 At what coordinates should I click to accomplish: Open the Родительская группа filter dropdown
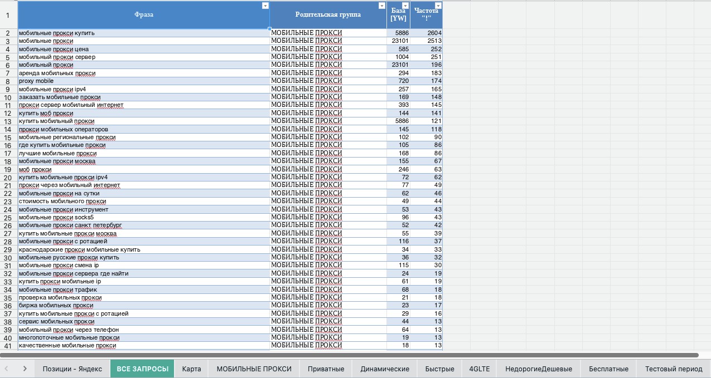(382, 6)
